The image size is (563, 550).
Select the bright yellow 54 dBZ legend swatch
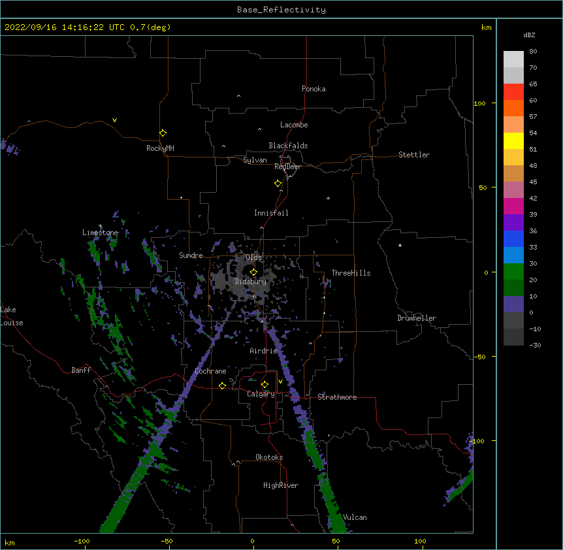point(513,140)
